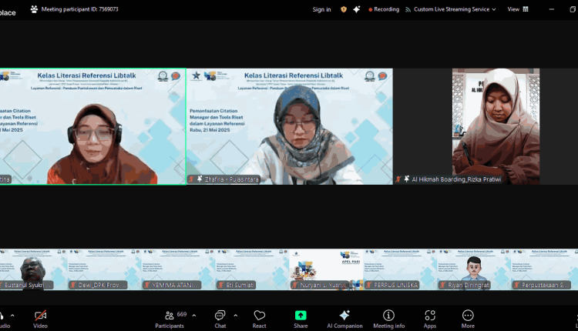Click the AI sparkle icon in title bar
578x331 pixels.
[x=357, y=9]
